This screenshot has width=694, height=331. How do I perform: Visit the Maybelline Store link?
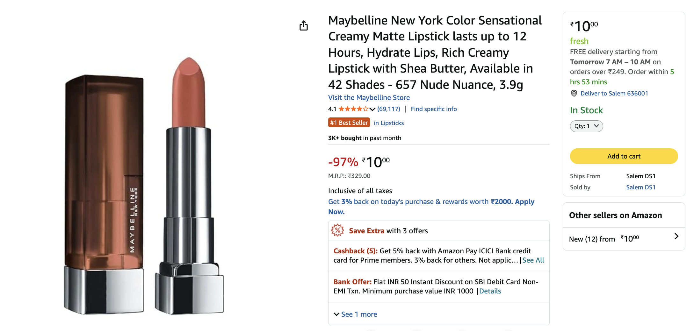pyautogui.click(x=369, y=98)
